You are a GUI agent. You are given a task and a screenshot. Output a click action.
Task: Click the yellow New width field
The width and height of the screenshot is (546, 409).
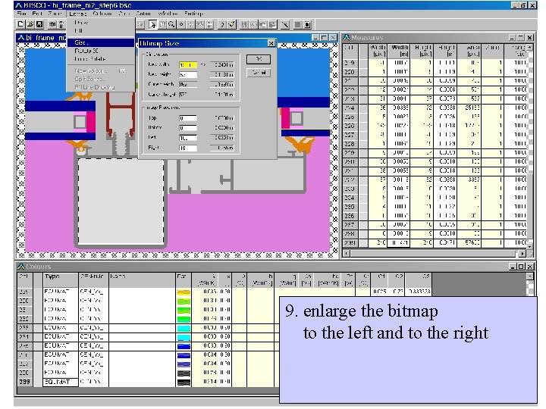188,64
